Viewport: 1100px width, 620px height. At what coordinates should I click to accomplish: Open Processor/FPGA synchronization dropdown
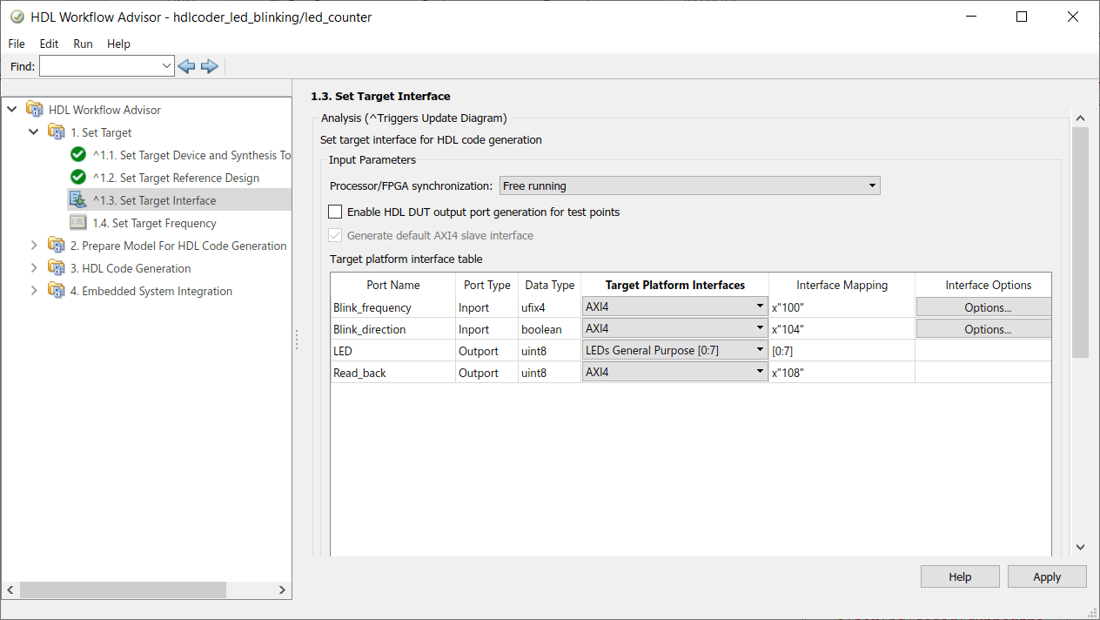tap(690, 185)
